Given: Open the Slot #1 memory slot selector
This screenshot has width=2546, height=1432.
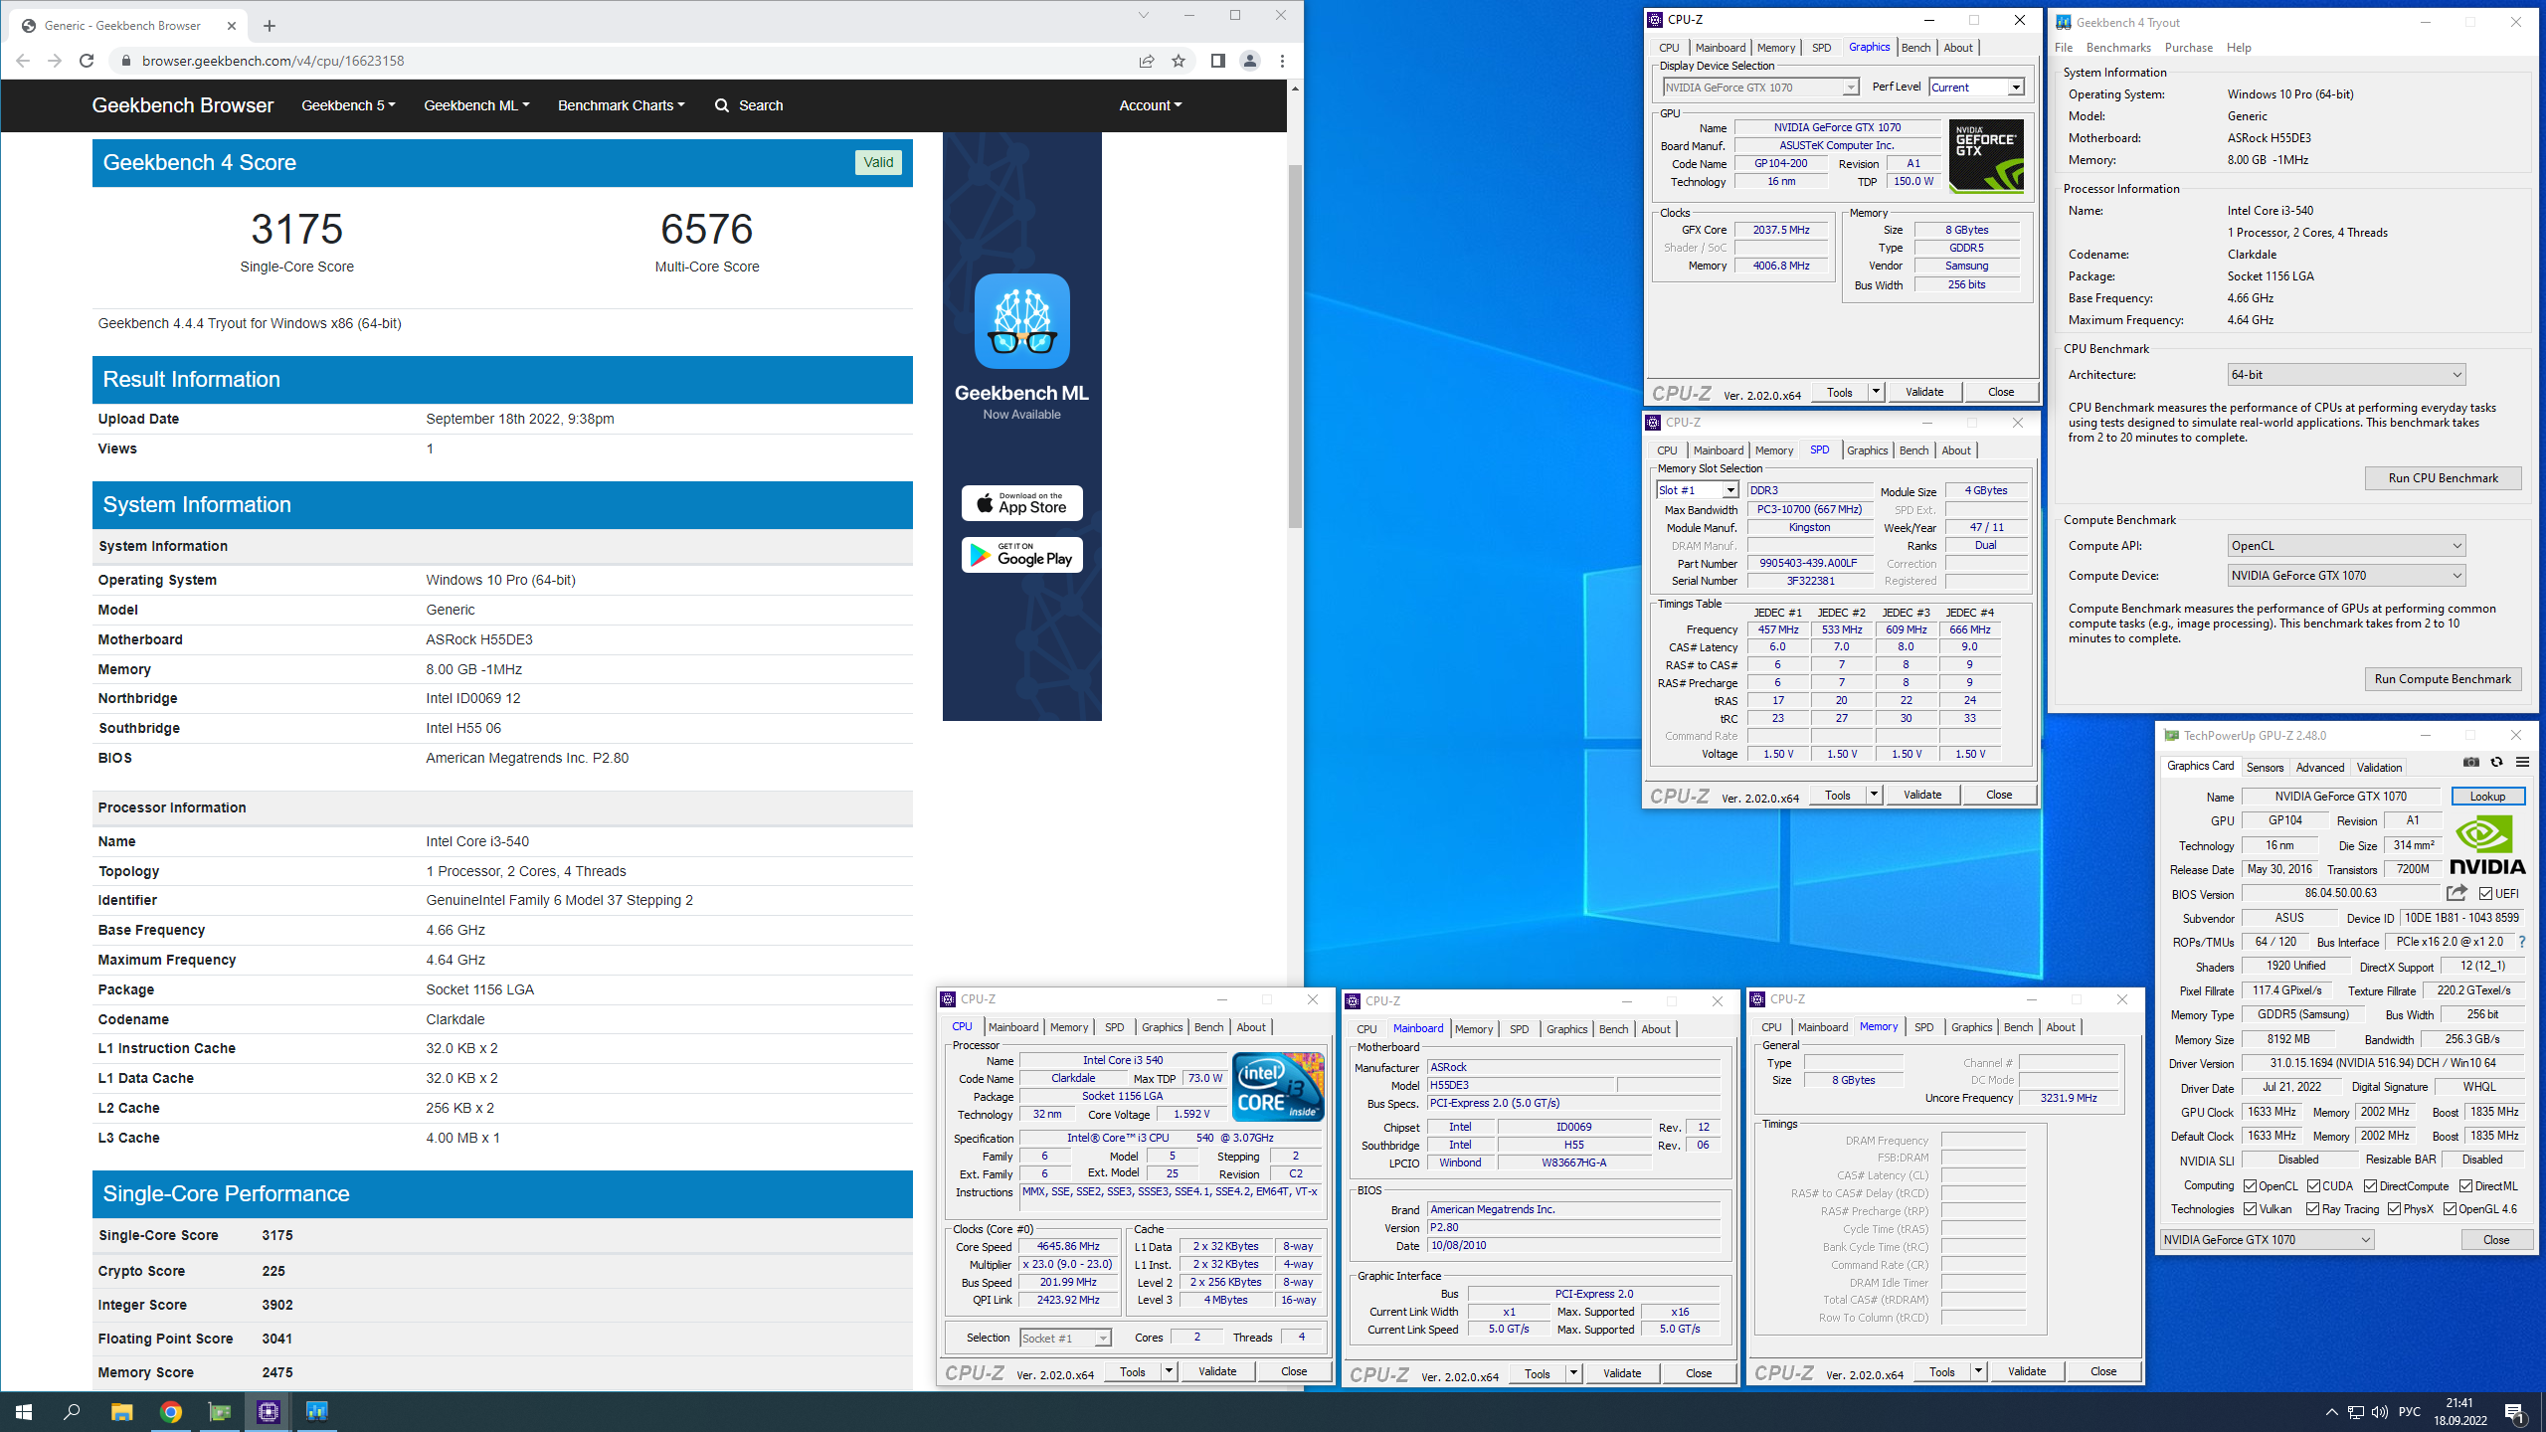Looking at the screenshot, I should coord(1697,490).
